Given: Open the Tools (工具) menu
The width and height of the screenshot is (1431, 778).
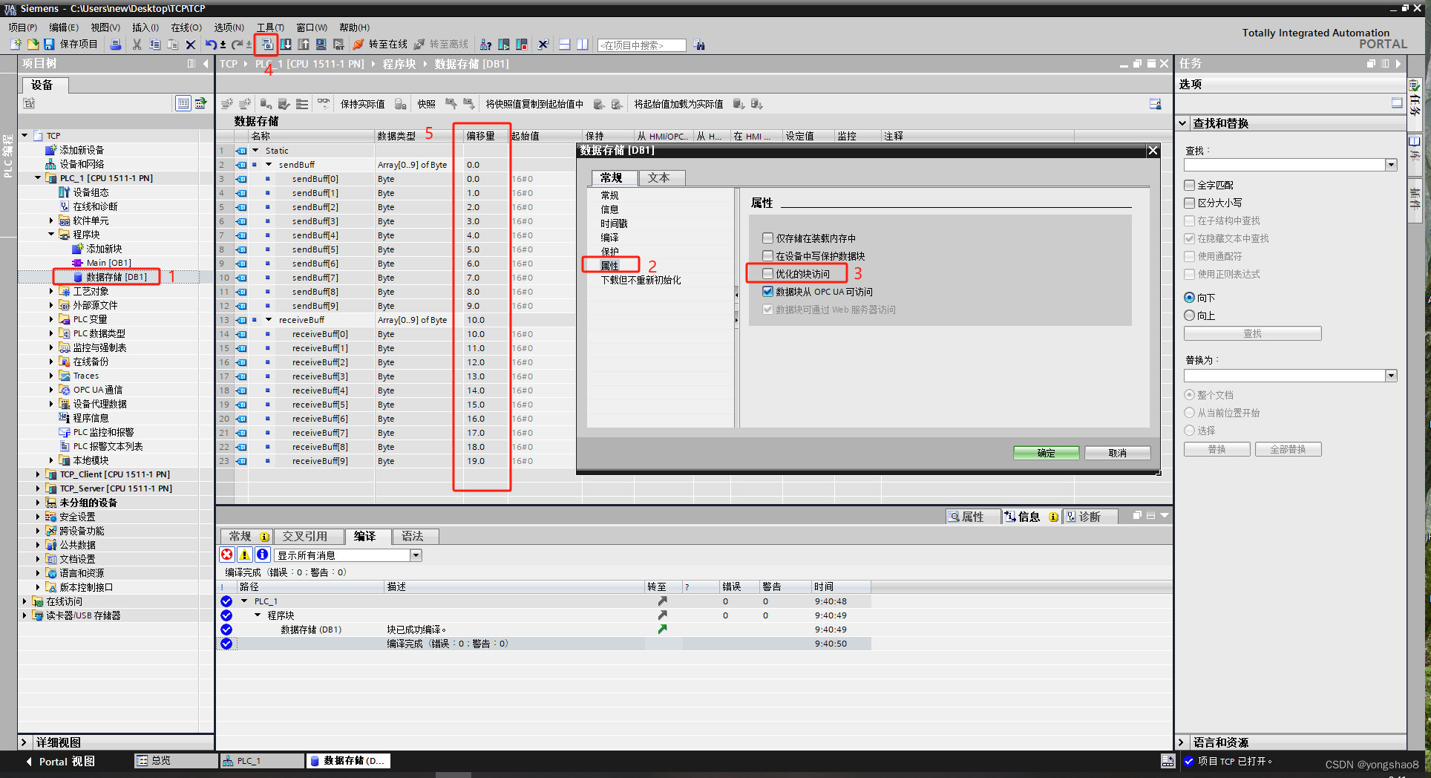Looking at the screenshot, I should tap(270, 27).
